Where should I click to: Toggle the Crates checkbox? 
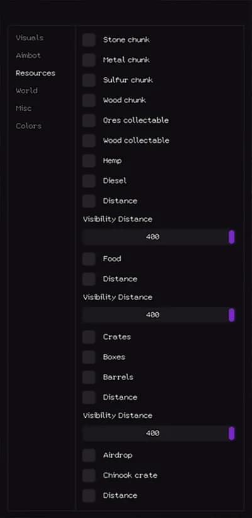point(89,337)
